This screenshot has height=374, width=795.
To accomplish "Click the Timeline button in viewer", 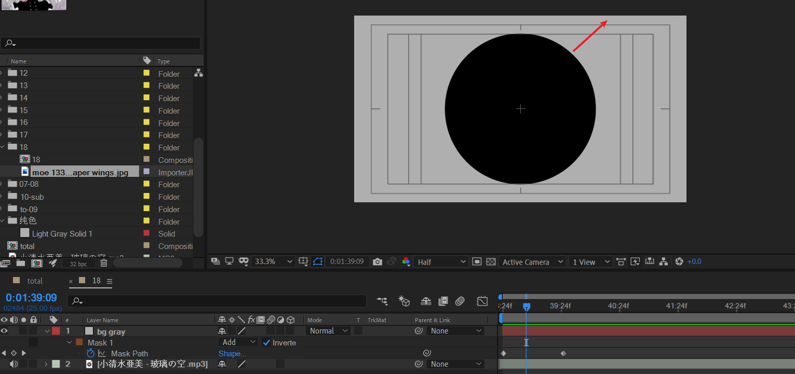I will point(649,261).
